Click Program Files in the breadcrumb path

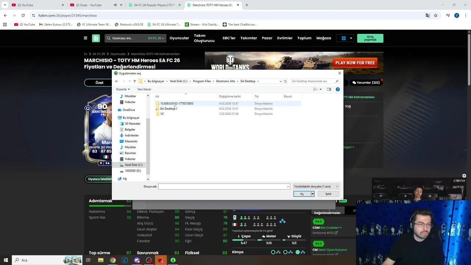point(202,81)
